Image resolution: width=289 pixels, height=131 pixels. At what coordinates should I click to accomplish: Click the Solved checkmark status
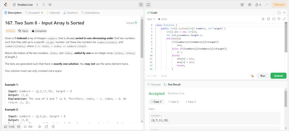[x=131, y=23]
